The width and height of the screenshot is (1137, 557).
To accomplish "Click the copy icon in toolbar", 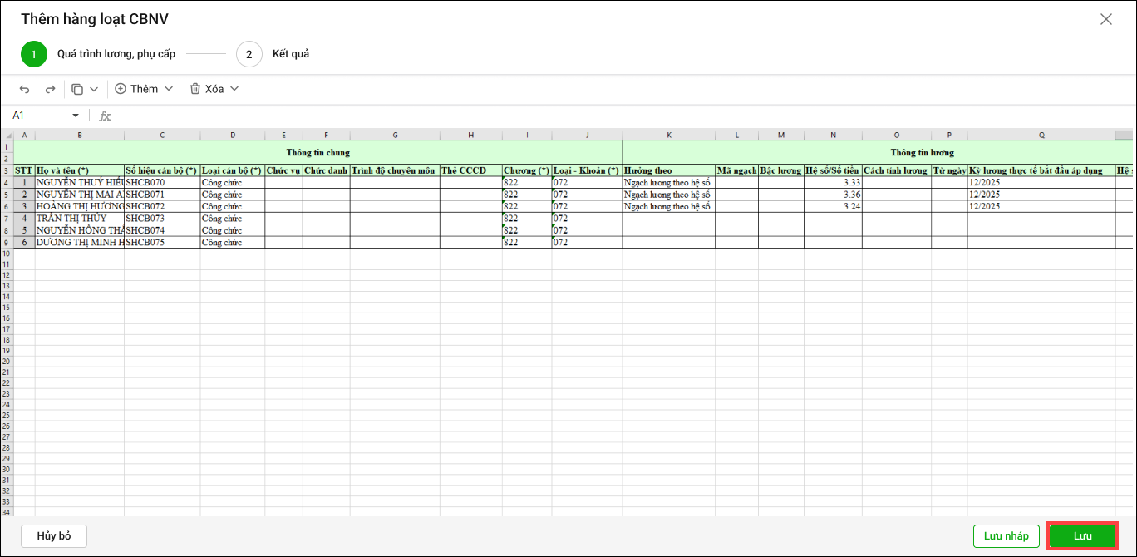I will pyautogui.click(x=77, y=89).
